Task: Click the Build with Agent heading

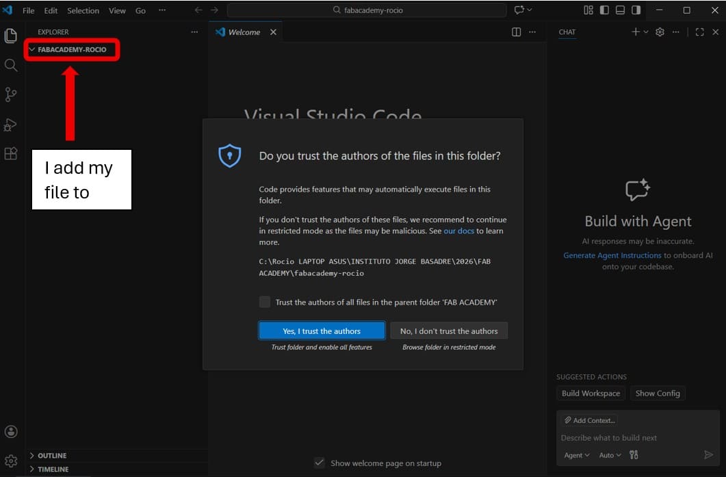Action: click(x=638, y=221)
